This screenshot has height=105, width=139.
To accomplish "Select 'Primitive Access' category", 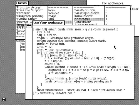I will coord(29,7).
